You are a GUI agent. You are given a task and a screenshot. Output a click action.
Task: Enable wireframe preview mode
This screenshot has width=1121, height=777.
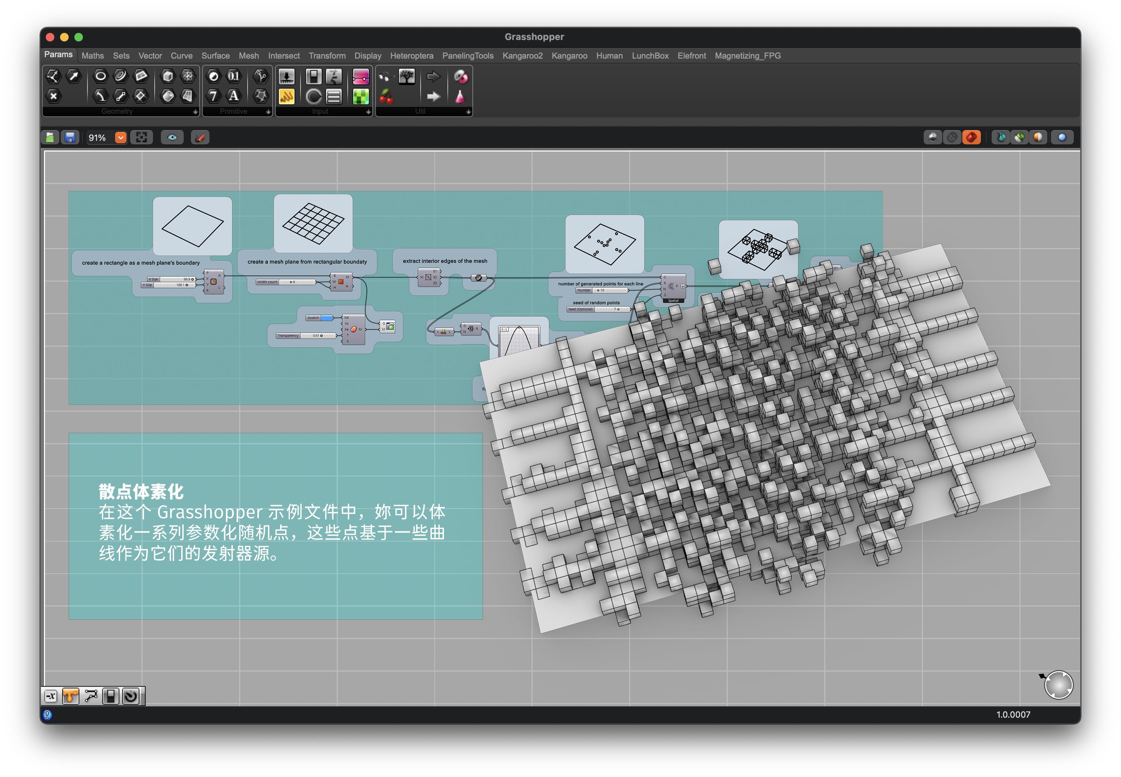coord(952,138)
